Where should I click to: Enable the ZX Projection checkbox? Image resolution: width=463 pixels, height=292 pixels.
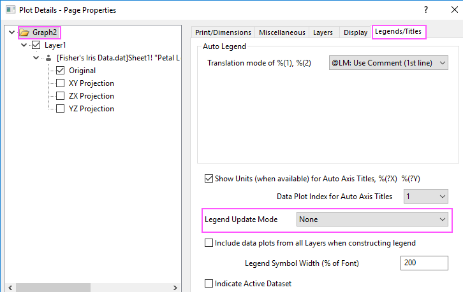(x=60, y=96)
